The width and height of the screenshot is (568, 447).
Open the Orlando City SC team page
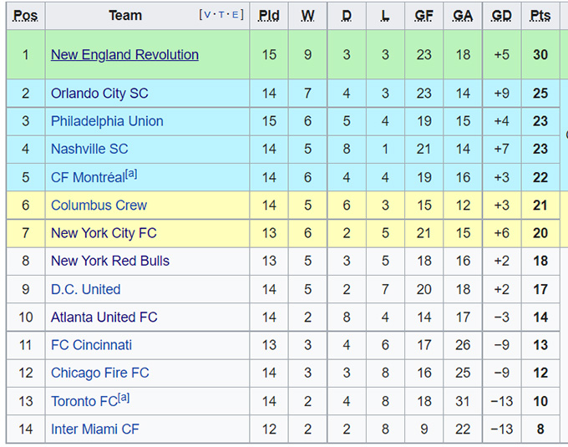[99, 94]
